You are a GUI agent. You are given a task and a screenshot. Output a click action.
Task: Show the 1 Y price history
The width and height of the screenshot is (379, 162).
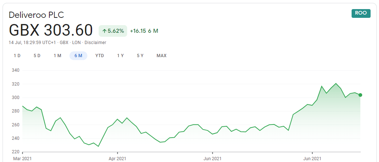click(x=120, y=56)
